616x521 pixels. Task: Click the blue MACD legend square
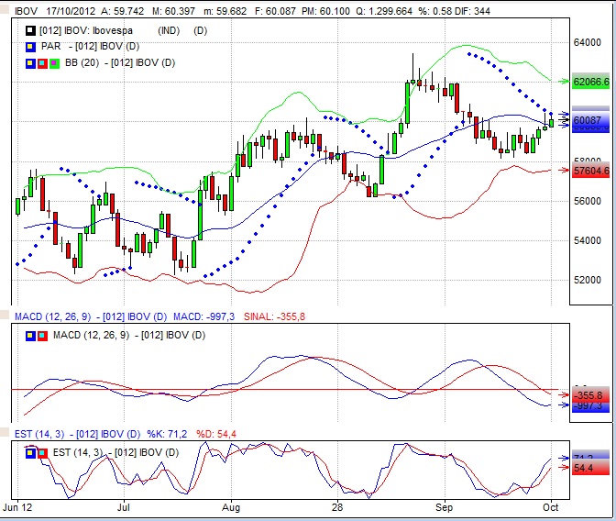click(31, 334)
